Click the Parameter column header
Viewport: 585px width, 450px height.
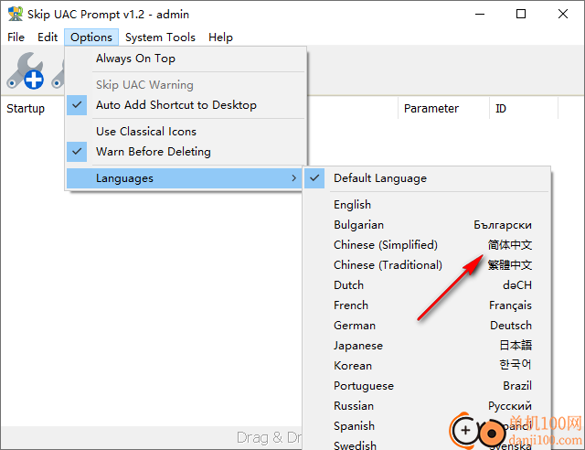pos(443,109)
